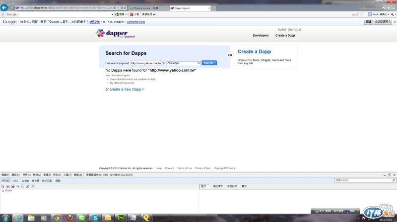Click the browser Forward arrow button

pos(11,8)
